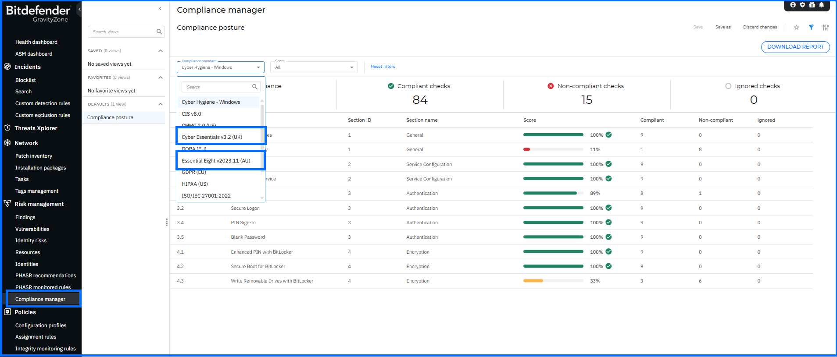Open column settings sliders icon
Screen dimensions: 837x357
point(826,28)
